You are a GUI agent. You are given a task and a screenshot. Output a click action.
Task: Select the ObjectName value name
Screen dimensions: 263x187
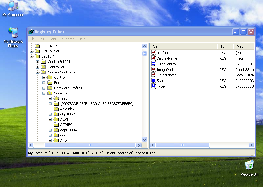tap(167, 75)
